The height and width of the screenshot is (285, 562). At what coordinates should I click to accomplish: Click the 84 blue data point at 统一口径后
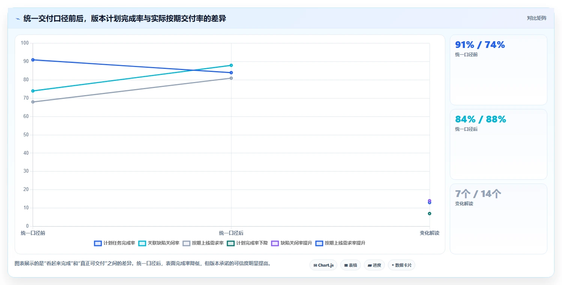pyautogui.click(x=231, y=73)
